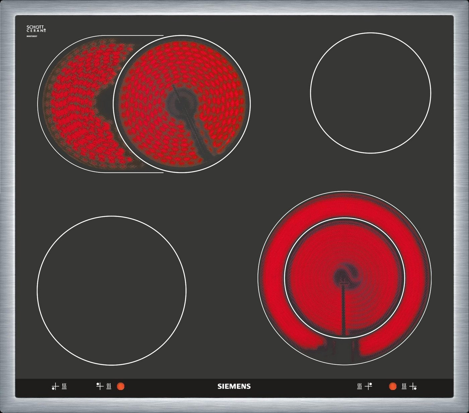Click the Schott Ceran logo
The height and width of the screenshot is (413, 469).
[x=36, y=29]
